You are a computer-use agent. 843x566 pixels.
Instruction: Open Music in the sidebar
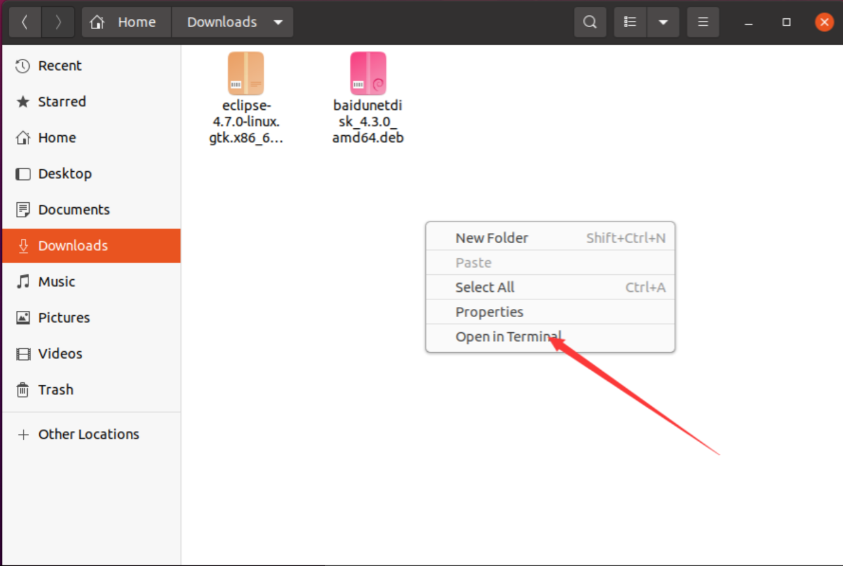pos(91,282)
